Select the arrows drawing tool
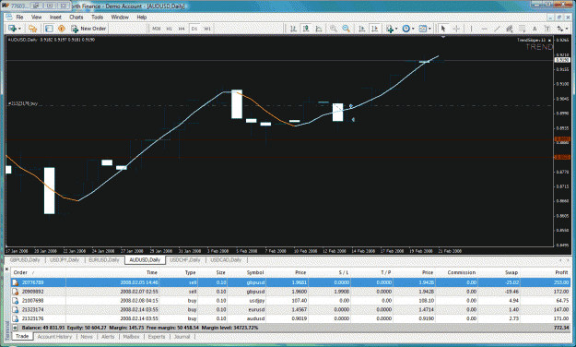576x347 pixels. click(560, 29)
